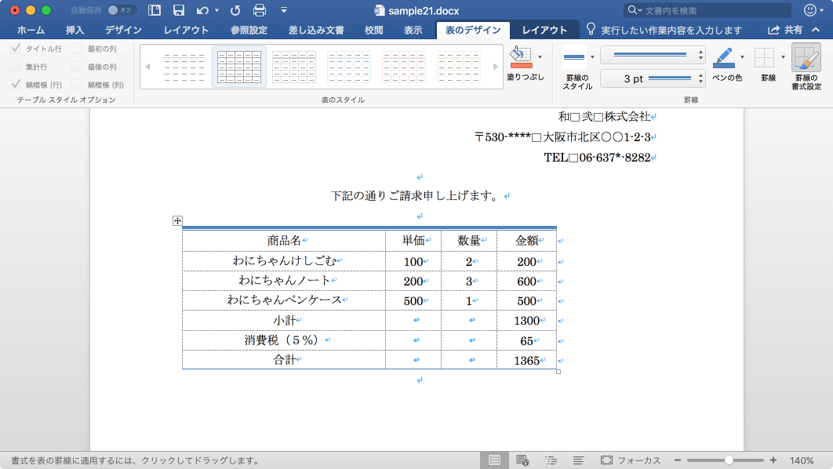833x469 pixels.
Task: Select the blue-tinted table style thumbnail
Action: pos(349,67)
